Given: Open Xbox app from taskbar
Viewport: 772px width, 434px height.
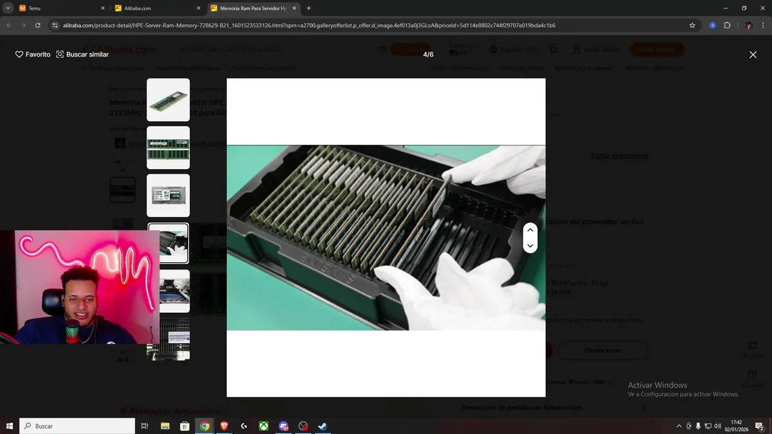Looking at the screenshot, I should [x=264, y=426].
